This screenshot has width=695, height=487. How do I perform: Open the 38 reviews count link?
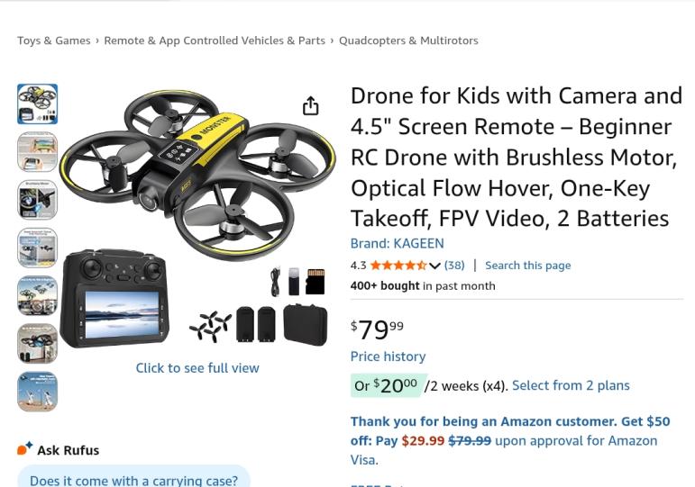454,266
